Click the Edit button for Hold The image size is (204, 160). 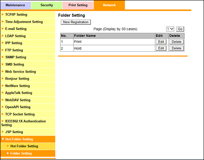coord(161,48)
